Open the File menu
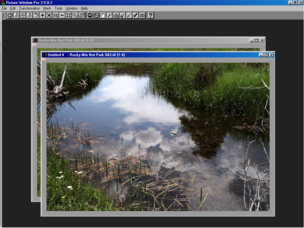This screenshot has height=228, width=304. tap(4, 9)
